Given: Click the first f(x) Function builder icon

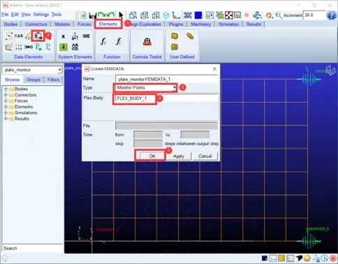Looking at the screenshot, I should (103, 41).
